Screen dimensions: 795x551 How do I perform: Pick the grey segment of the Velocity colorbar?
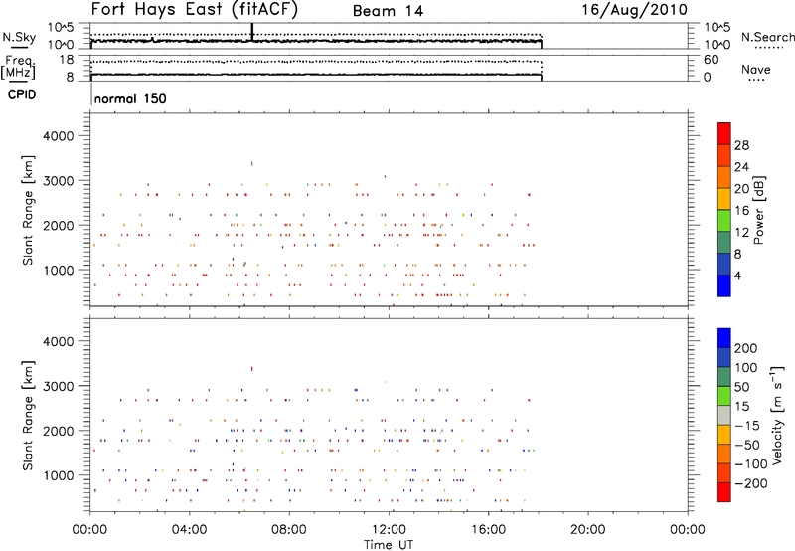(724, 415)
